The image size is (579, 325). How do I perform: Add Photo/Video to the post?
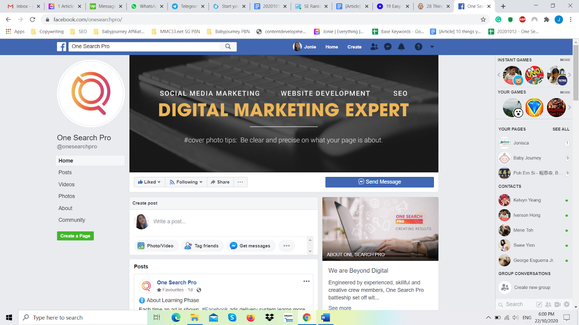(156, 246)
